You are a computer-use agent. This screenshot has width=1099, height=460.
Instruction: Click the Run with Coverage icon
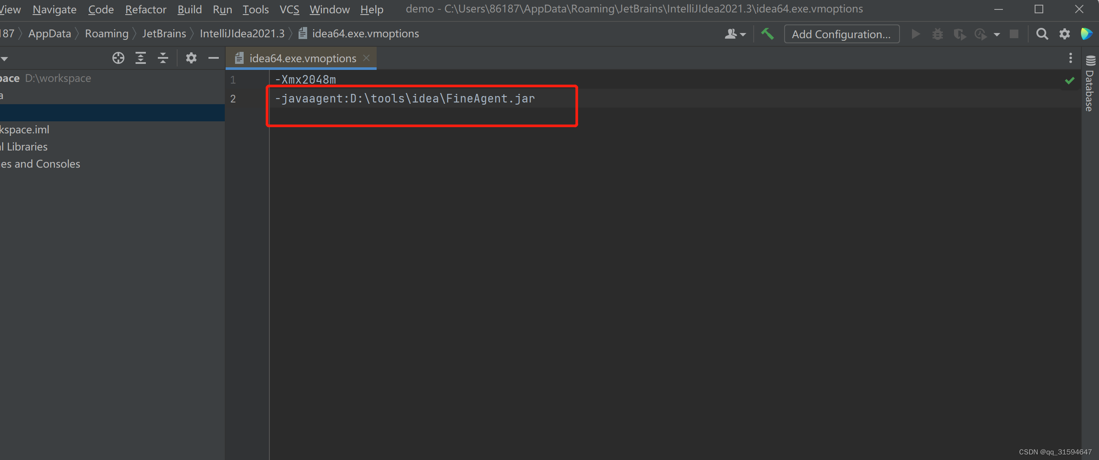pos(960,34)
